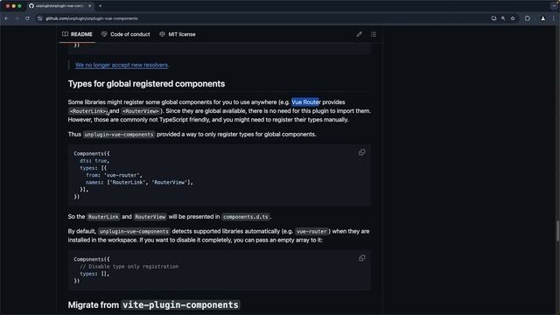Open the README outline list icon

pyautogui.click(x=374, y=34)
